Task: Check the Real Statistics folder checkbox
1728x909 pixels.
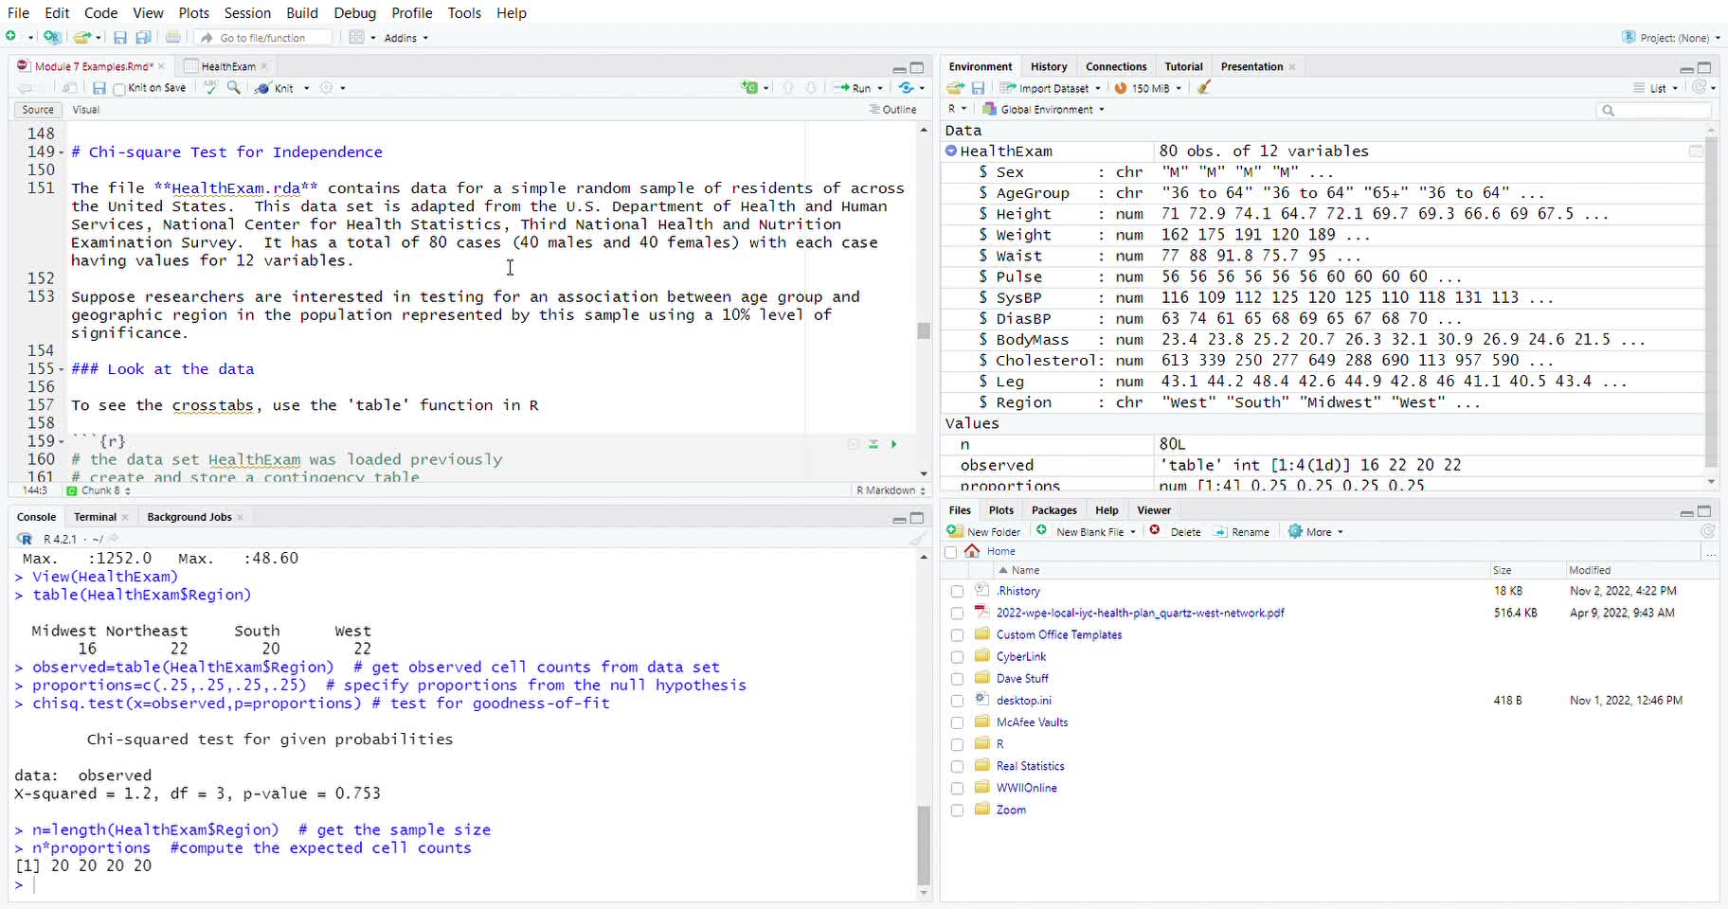Action: pos(957,766)
